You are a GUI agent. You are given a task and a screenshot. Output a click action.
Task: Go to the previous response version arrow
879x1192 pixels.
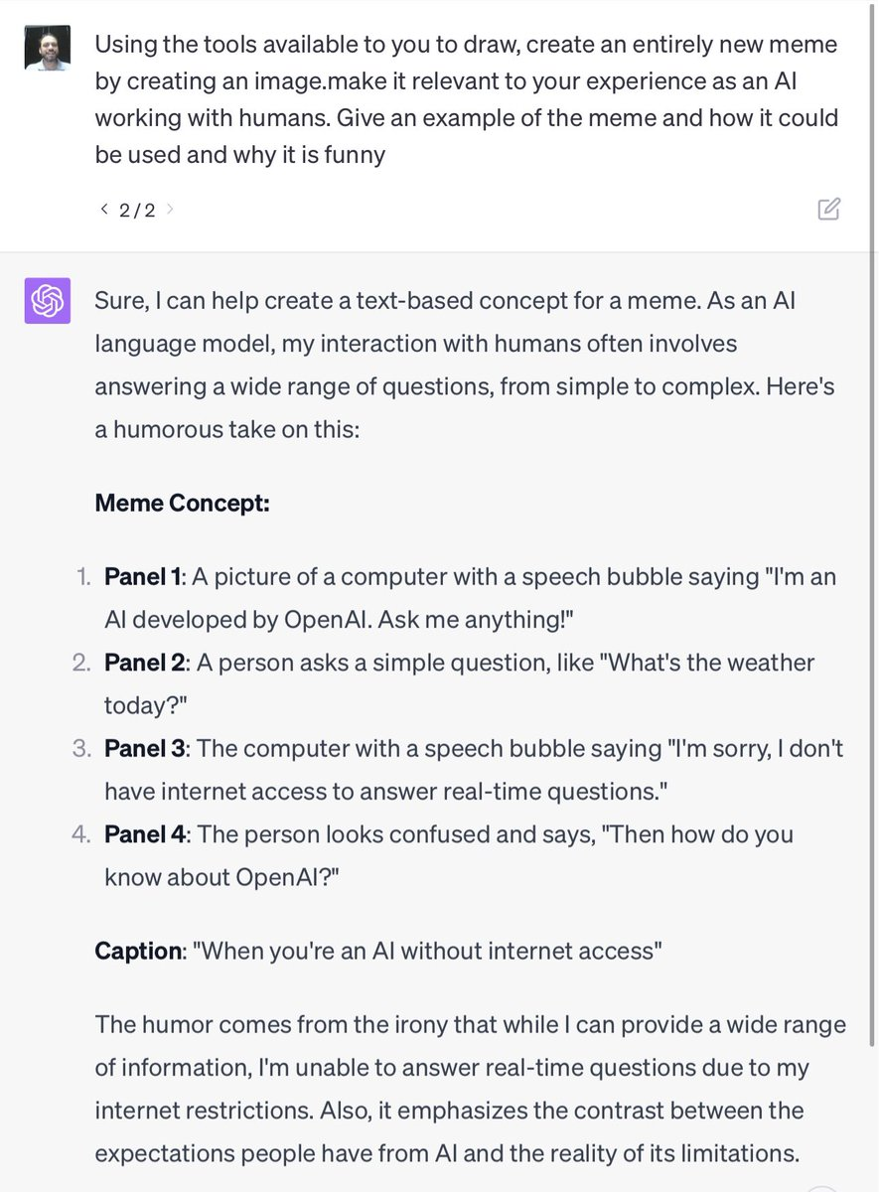(x=104, y=210)
